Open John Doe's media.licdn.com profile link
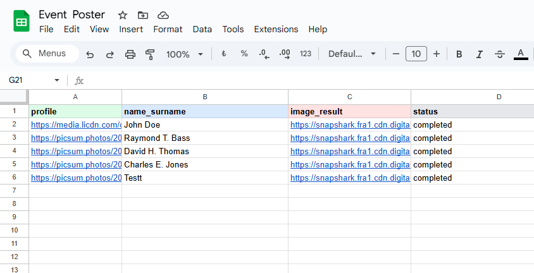The height and width of the screenshot is (273, 534). tap(76, 125)
